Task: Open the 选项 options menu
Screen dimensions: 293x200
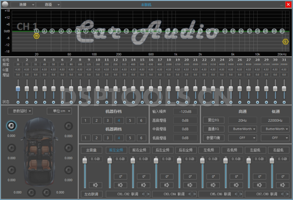Action: (x=48, y=4)
